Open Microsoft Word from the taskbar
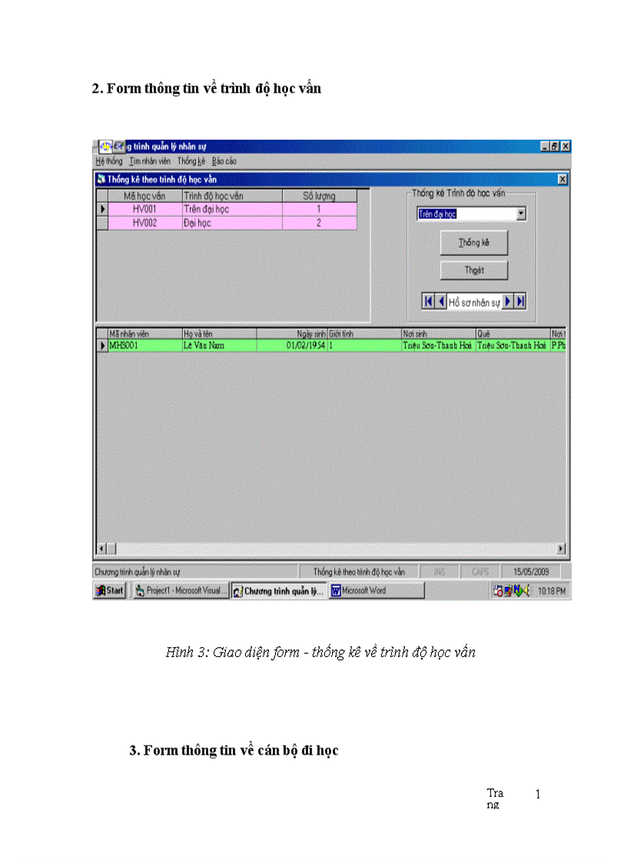This screenshot has height=863, width=627. [377, 591]
